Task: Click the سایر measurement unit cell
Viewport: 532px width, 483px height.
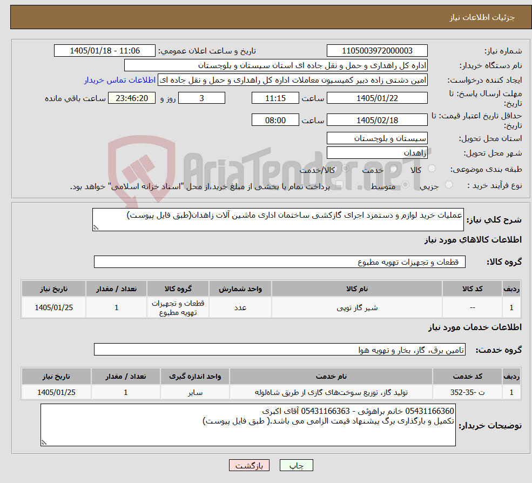Action: tap(195, 392)
